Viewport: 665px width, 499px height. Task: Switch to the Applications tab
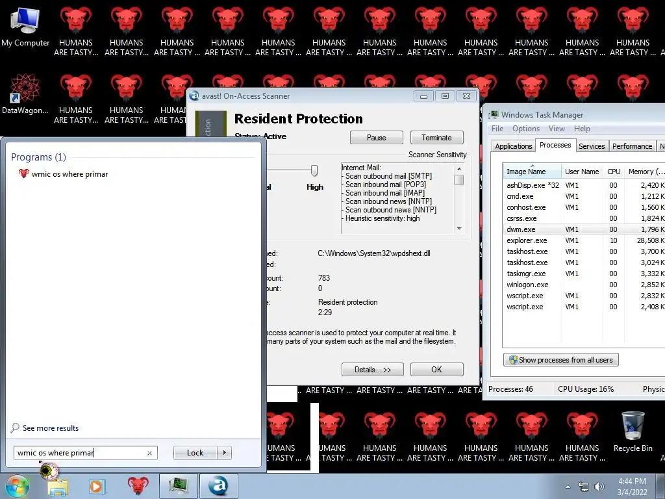click(x=513, y=146)
